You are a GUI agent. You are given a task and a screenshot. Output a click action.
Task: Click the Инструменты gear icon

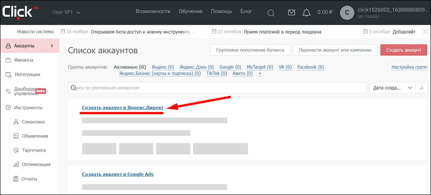(x=8, y=108)
